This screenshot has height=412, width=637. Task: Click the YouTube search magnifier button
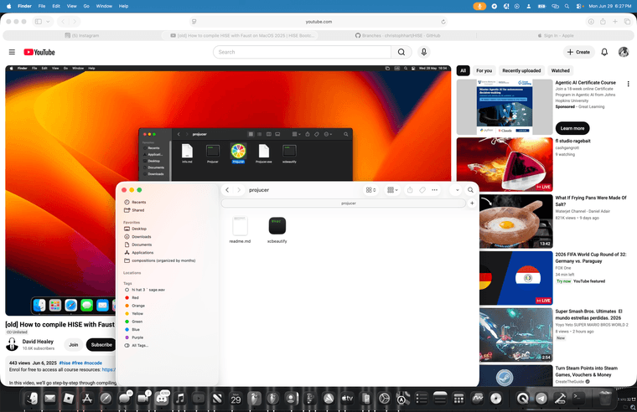click(401, 52)
